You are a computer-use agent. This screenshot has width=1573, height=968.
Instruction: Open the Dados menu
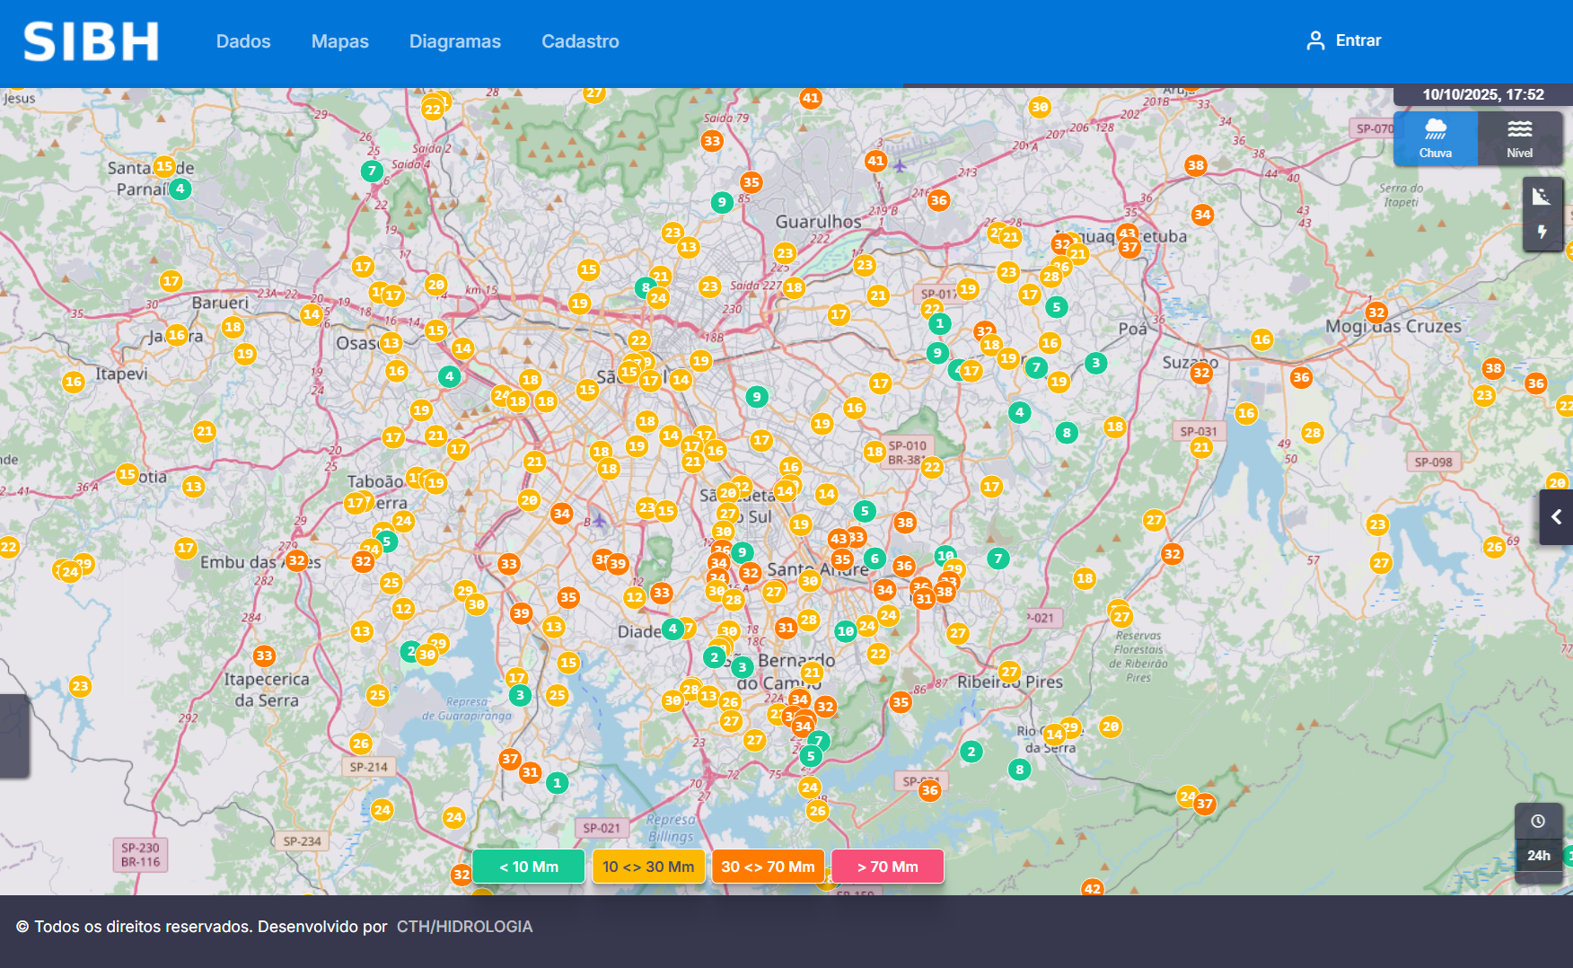(x=243, y=41)
